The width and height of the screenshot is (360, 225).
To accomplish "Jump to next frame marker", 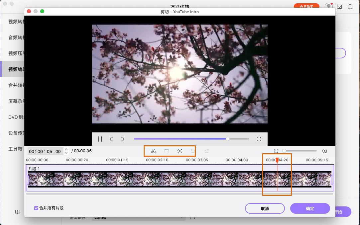I will coord(123,139).
